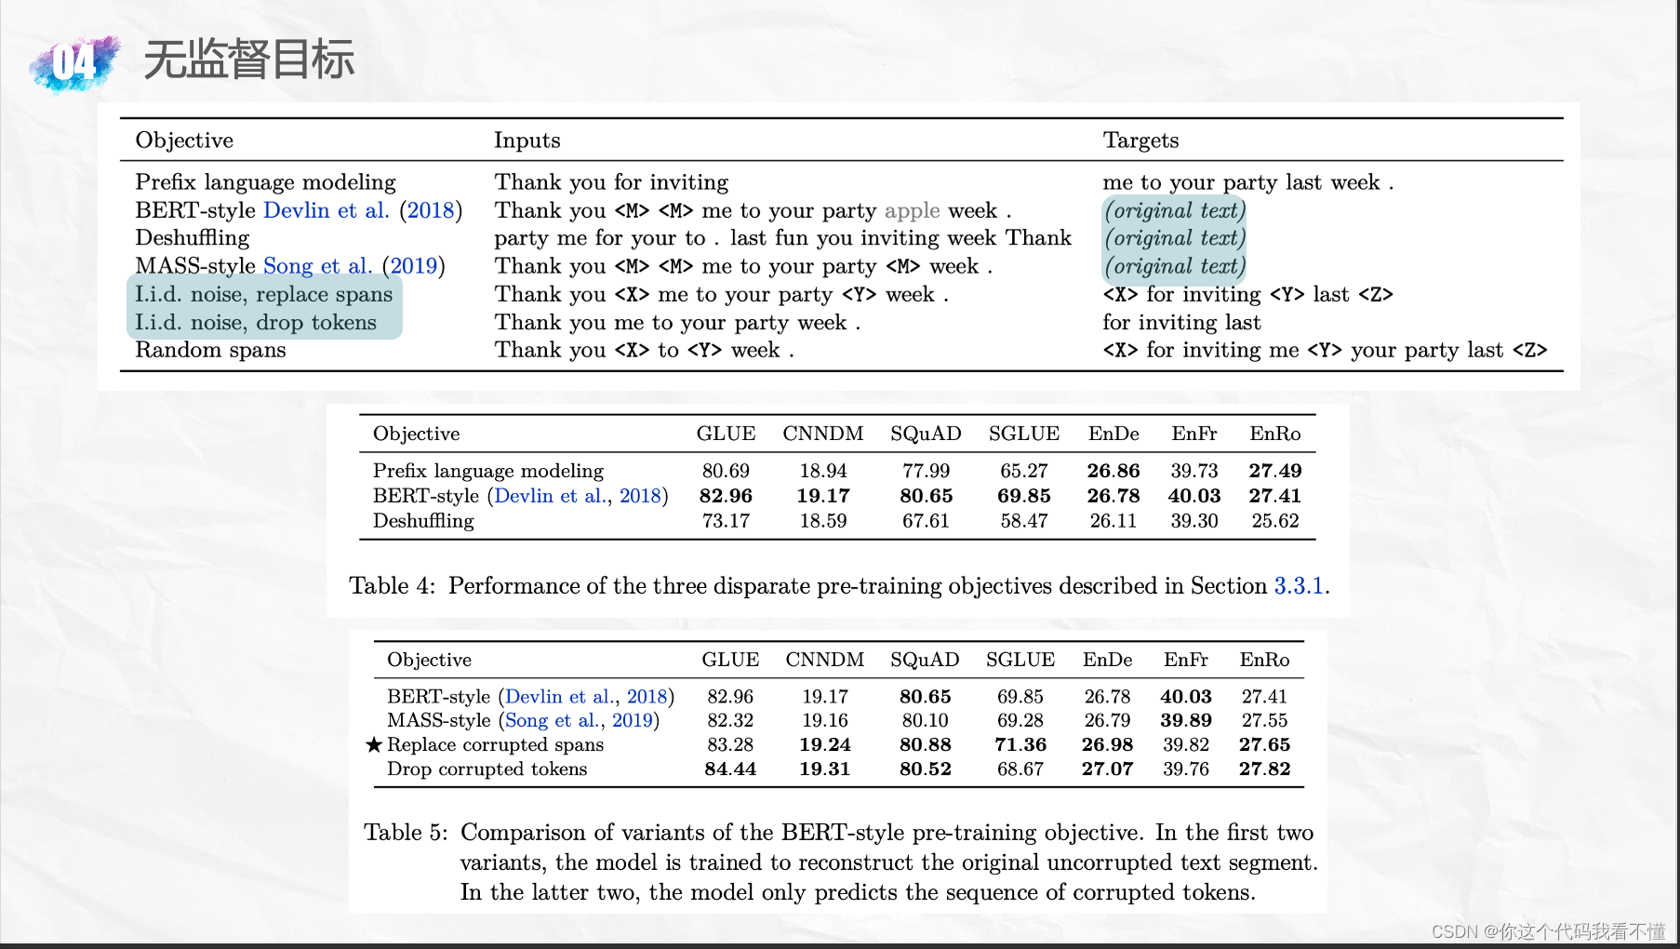Click the star marker beside Replace corrupted spans
The image size is (1680, 949).
pyautogui.click(x=374, y=744)
